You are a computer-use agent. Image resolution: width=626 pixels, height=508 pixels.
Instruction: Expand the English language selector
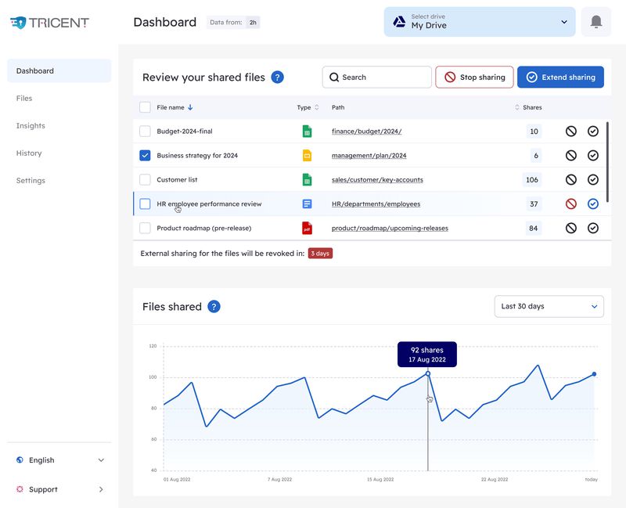click(59, 460)
